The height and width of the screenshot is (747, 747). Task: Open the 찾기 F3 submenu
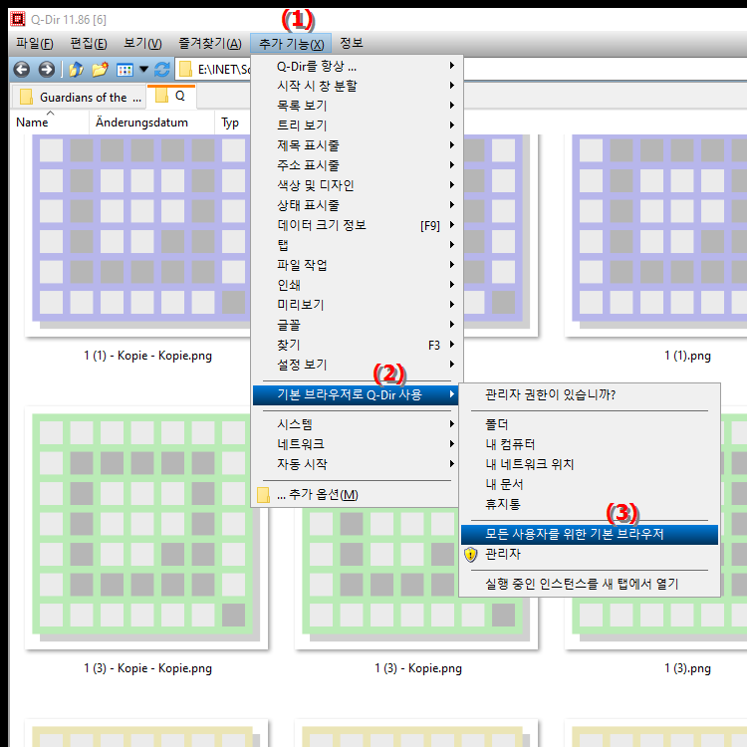[356, 345]
